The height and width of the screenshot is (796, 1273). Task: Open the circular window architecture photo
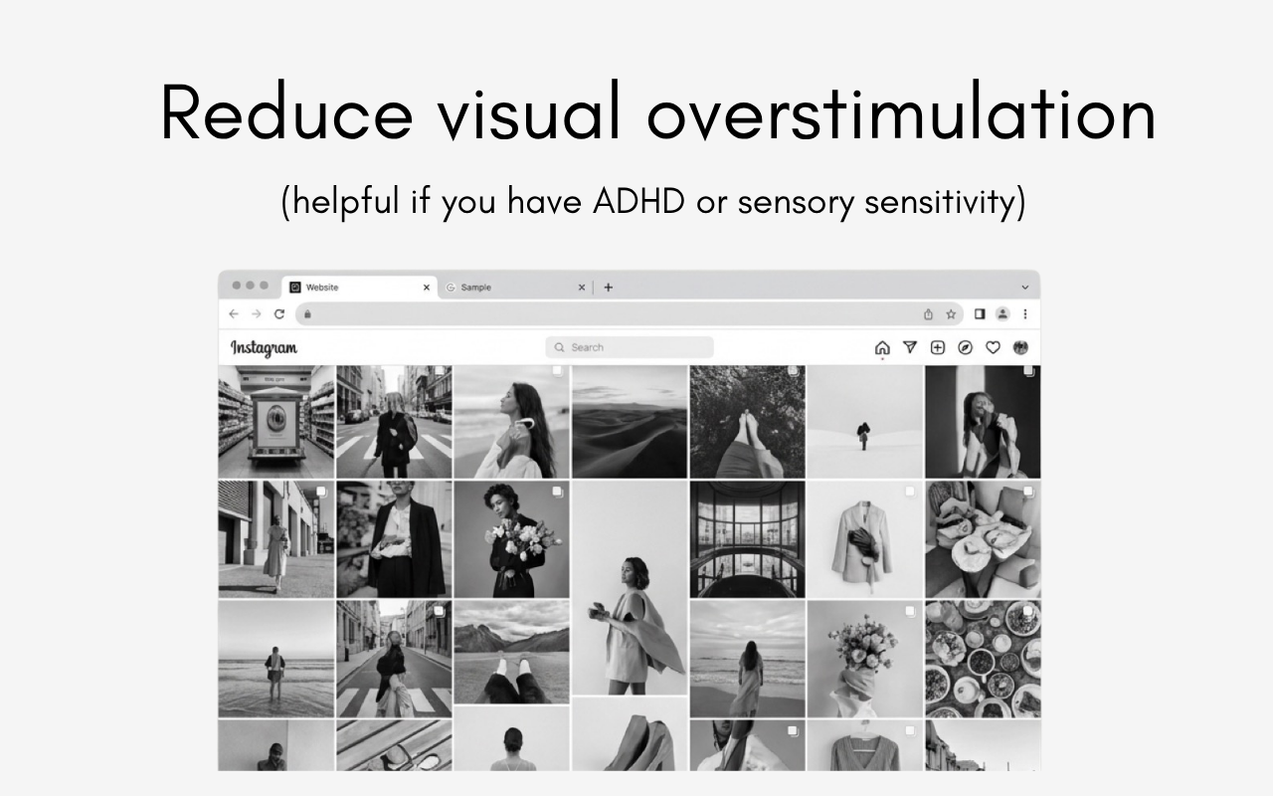pyautogui.click(x=747, y=540)
